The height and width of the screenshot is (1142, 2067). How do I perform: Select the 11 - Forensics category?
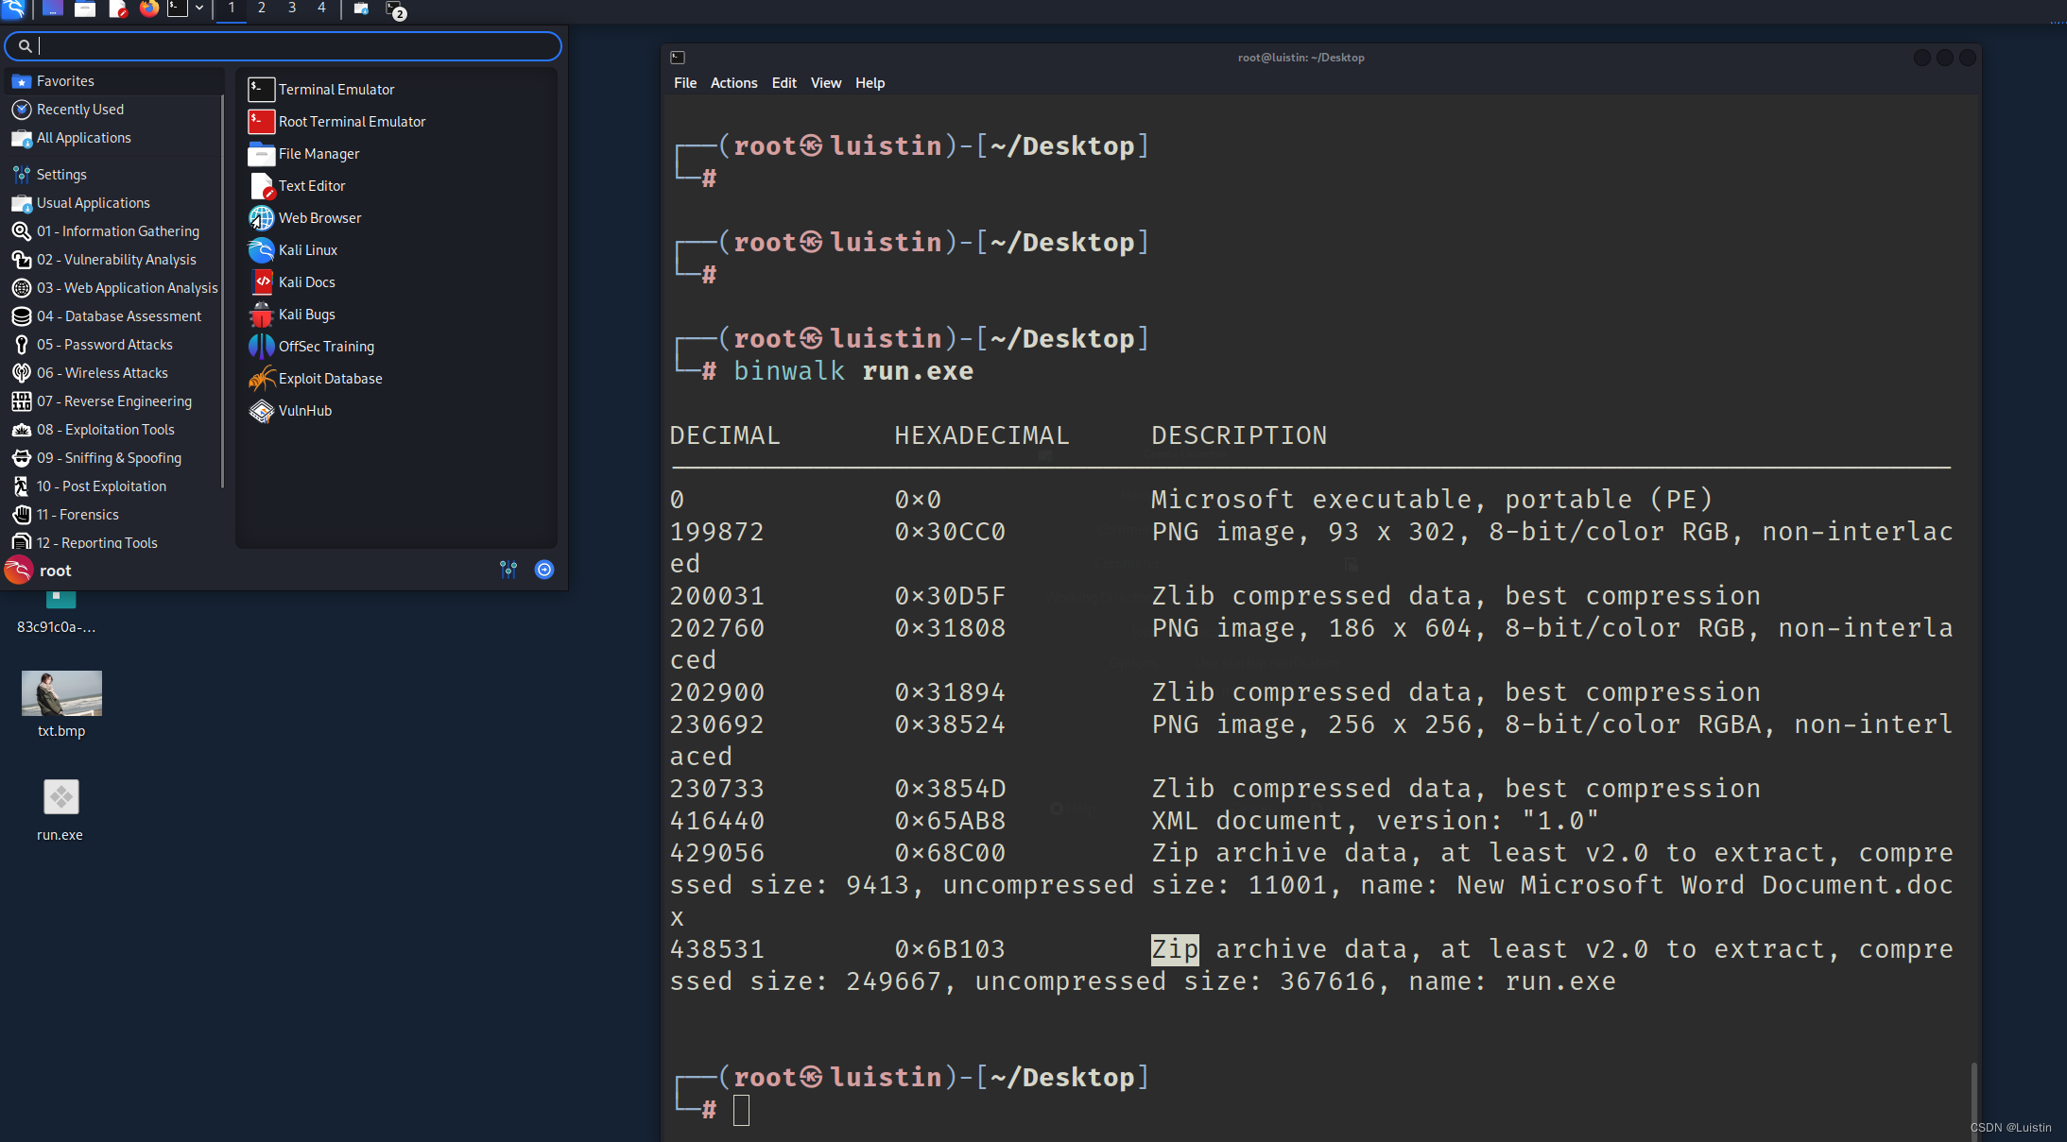(78, 514)
